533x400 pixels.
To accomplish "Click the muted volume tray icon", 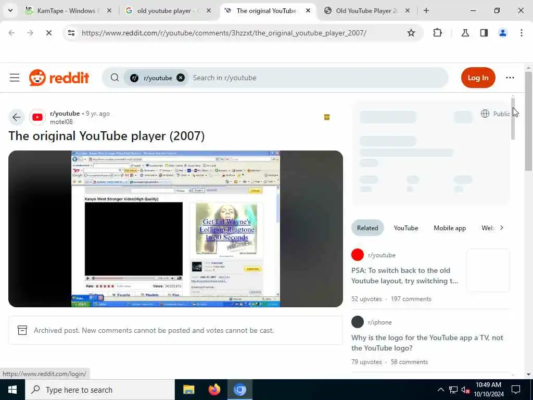I will 466,390.
